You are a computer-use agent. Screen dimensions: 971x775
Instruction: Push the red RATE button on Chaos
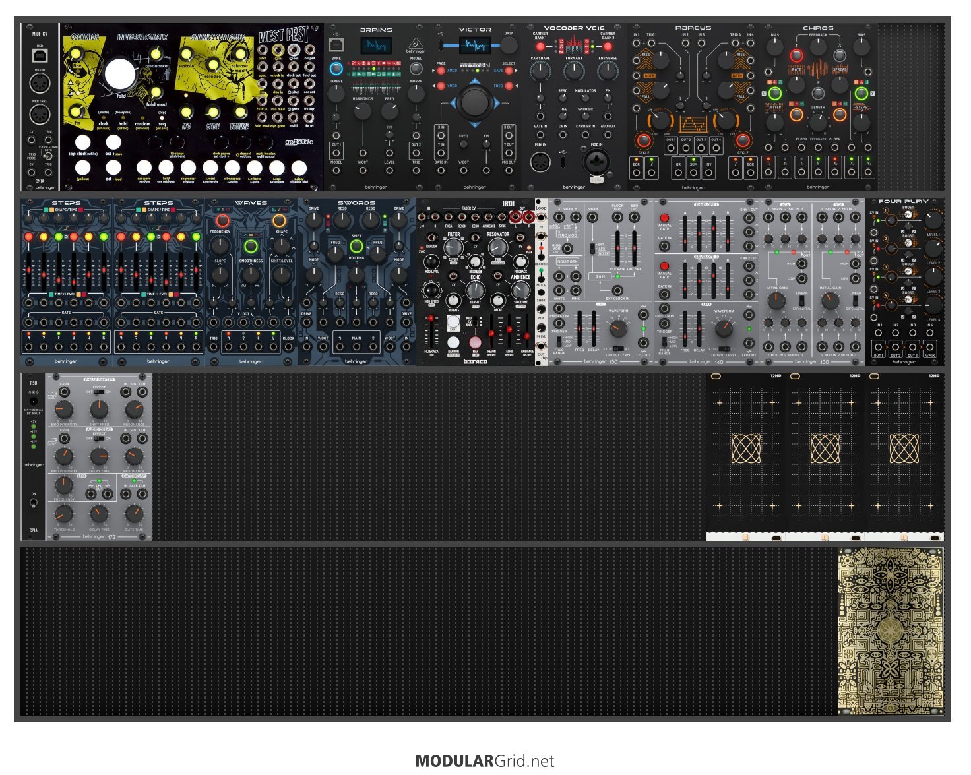[797, 56]
